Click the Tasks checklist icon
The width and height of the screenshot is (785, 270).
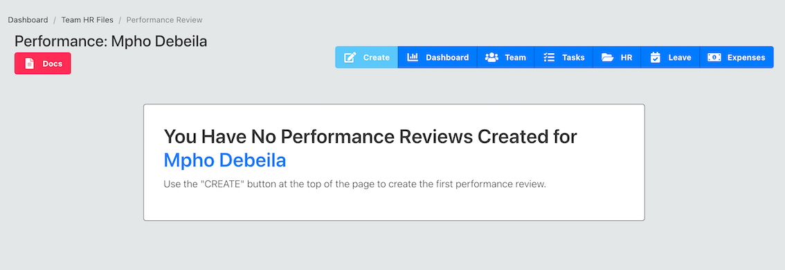pos(549,57)
